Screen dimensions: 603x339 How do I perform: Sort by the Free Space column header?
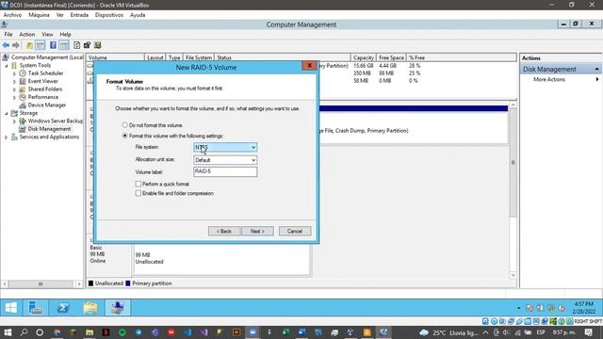(392, 57)
